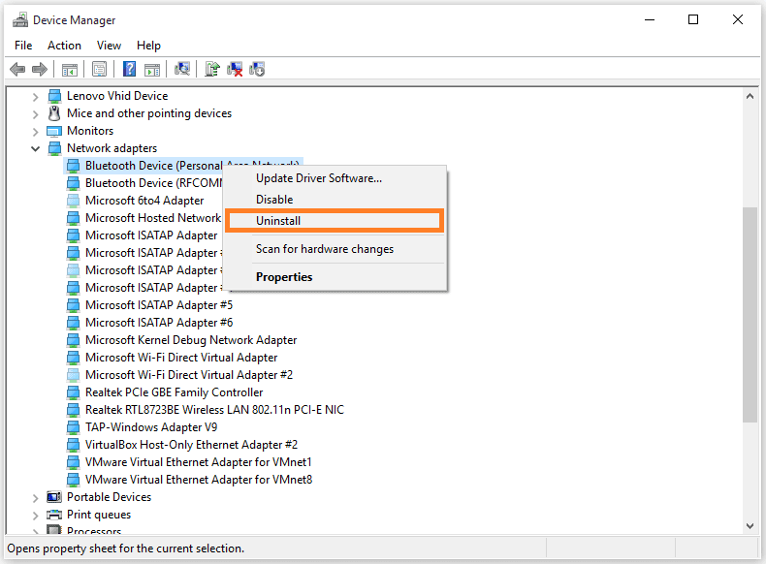The height and width of the screenshot is (564, 766).
Task: Click the vertical scrollbar thumb
Action: [750, 315]
